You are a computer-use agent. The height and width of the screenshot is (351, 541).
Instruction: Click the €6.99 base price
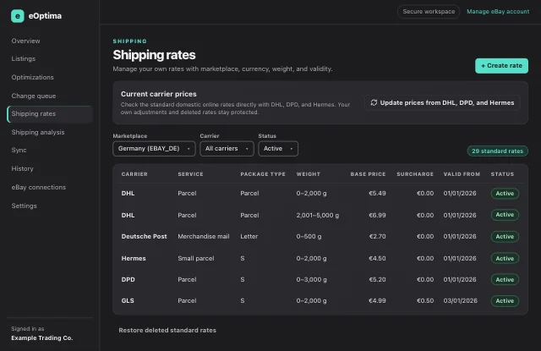pyautogui.click(x=377, y=216)
